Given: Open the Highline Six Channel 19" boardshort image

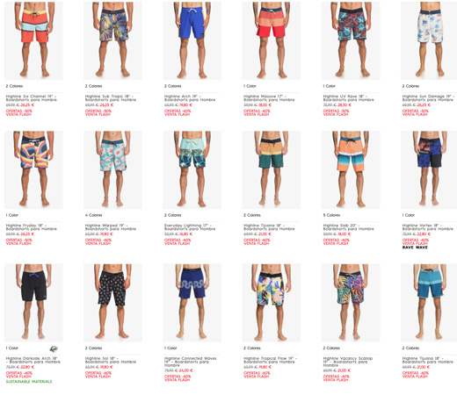Looking at the screenshot, I should (33, 40).
